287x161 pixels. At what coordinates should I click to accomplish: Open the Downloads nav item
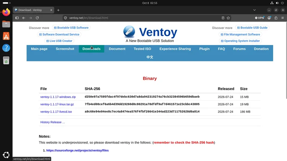(91, 49)
